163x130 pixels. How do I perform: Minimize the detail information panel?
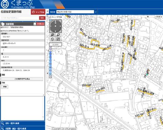[35, 24]
